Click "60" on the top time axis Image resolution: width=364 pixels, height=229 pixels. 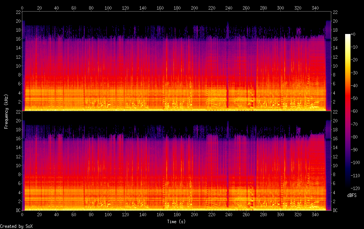coord(74,8)
